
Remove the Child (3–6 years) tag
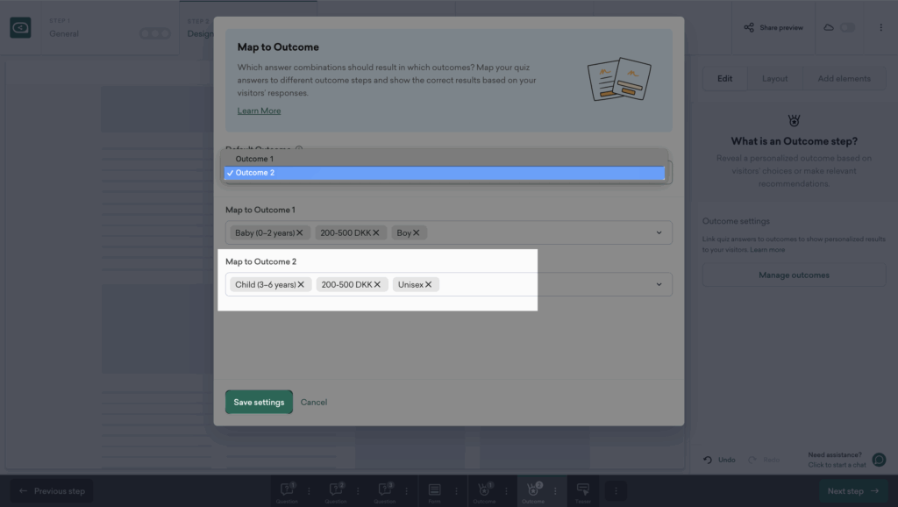point(301,285)
